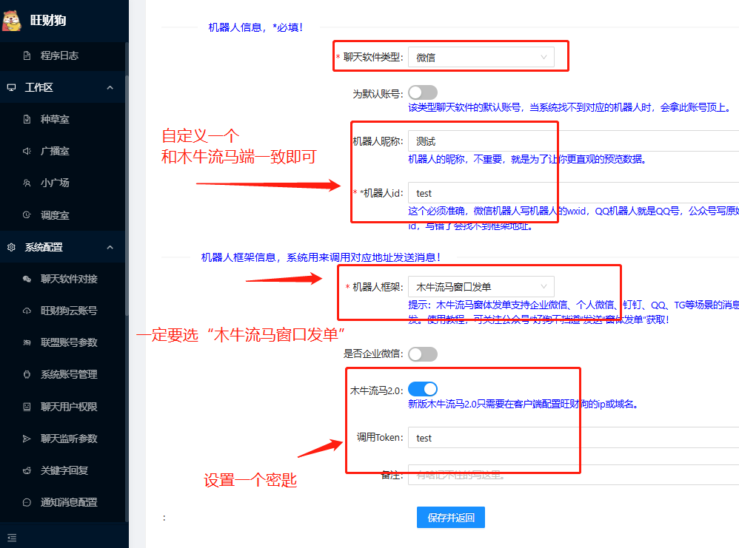Open 聊天用户权限 menu item
The height and width of the screenshot is (548, 739).
point(69,407)
